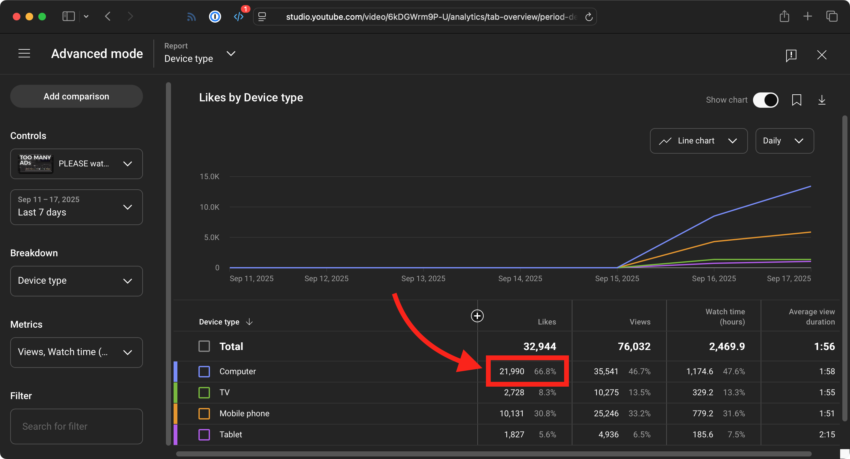Click the Average view duration header
Viewport: 850px width, 459px height.
point(812,317)
